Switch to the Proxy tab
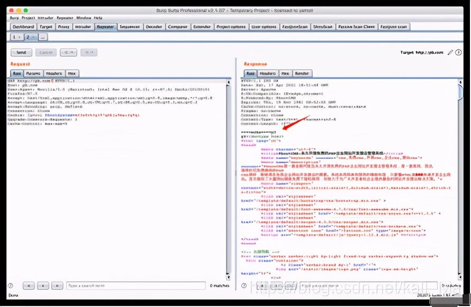Screen dimensions: 471x307 pos(63,27)
